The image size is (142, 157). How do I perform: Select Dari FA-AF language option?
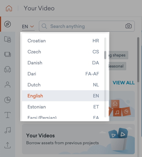pos(63,74)
